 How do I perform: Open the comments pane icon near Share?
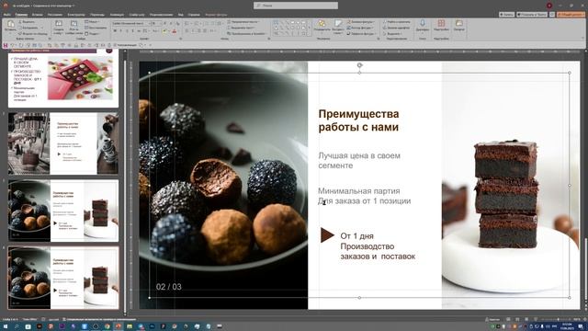tap(552, 15)
